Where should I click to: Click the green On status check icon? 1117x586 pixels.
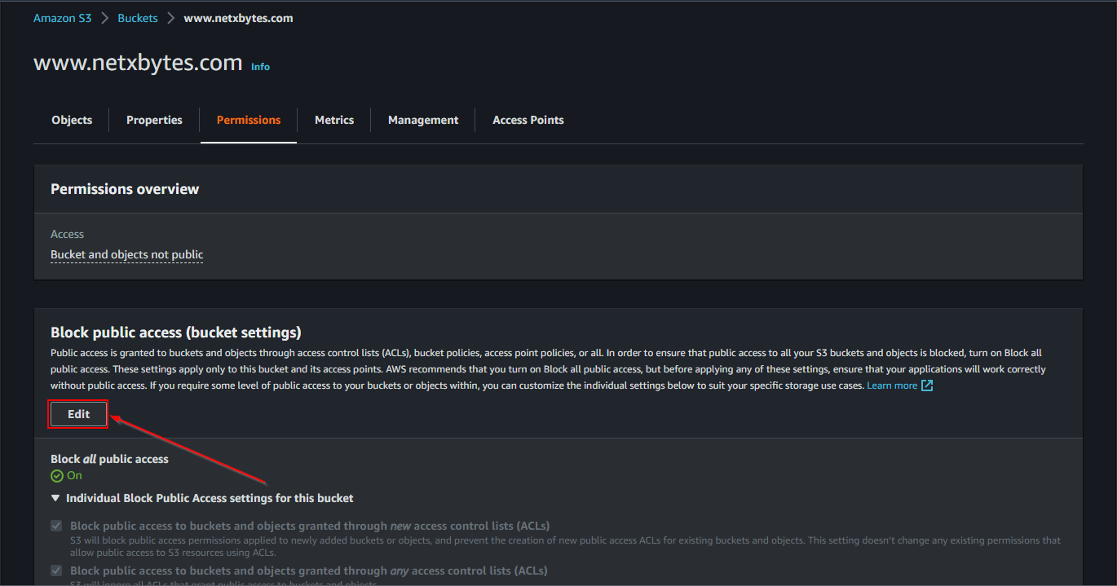(57, 476)
